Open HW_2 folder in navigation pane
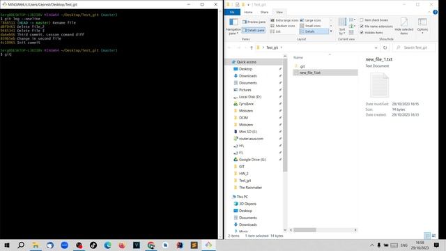Image resolution: width=446 pixels, height=251 pixels. 243,174
